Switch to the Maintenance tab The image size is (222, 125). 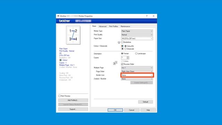(125, 26)
